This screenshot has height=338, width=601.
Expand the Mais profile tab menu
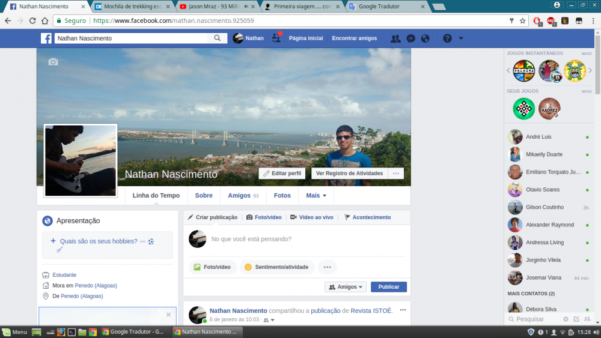pos(316,196)
